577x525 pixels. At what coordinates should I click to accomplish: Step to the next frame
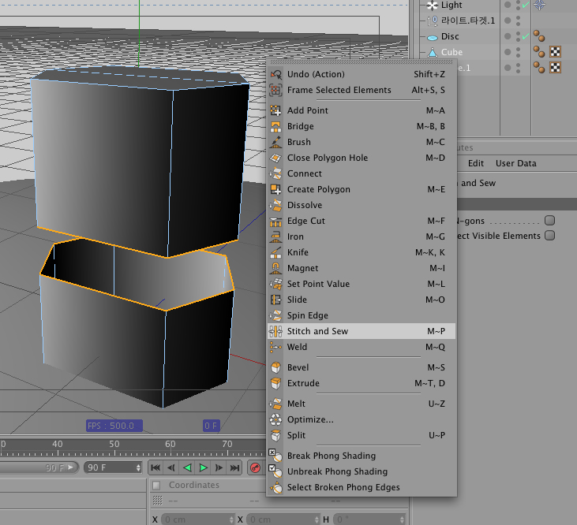tap(219, 467)
